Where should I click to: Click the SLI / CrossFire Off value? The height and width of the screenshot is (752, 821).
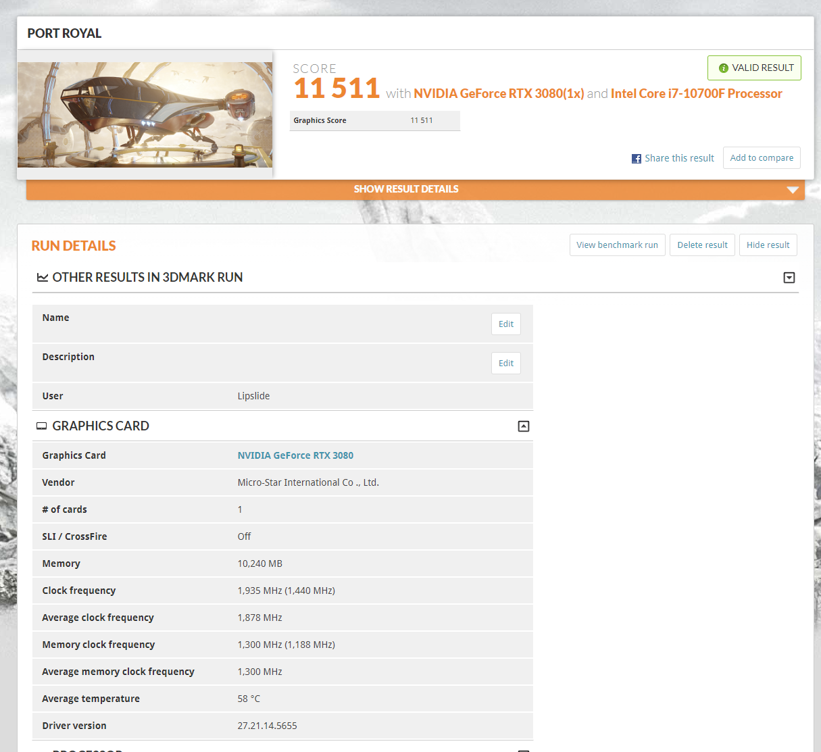[x=244, y=536]
